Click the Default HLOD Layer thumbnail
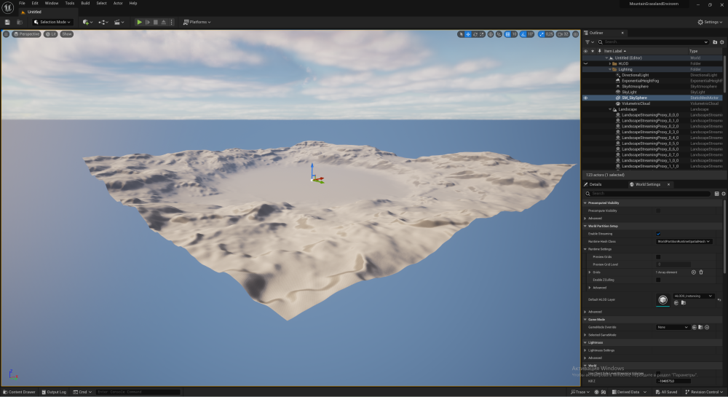 [x=662, y=299]
